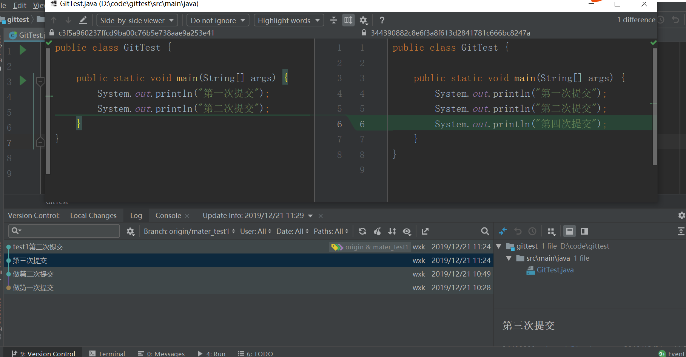Toggle show details pane icon
Image resolution: width=686 pixels, height=357 pixels.
pyautogui.click(x=570, y=231)
